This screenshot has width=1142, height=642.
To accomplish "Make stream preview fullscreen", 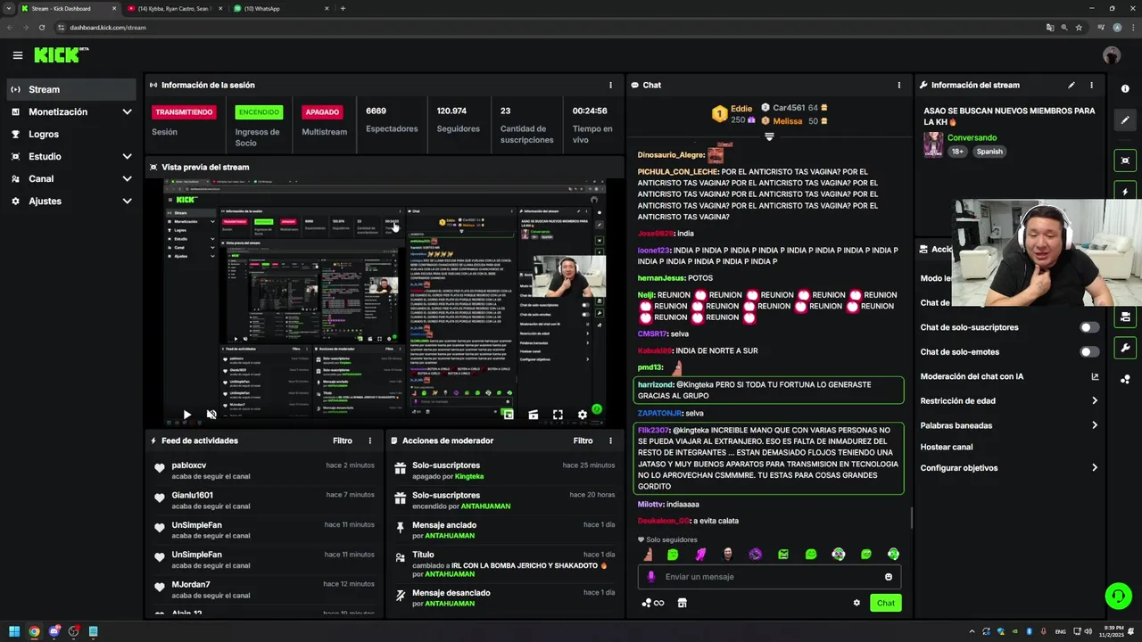I will tap(558, 415).
